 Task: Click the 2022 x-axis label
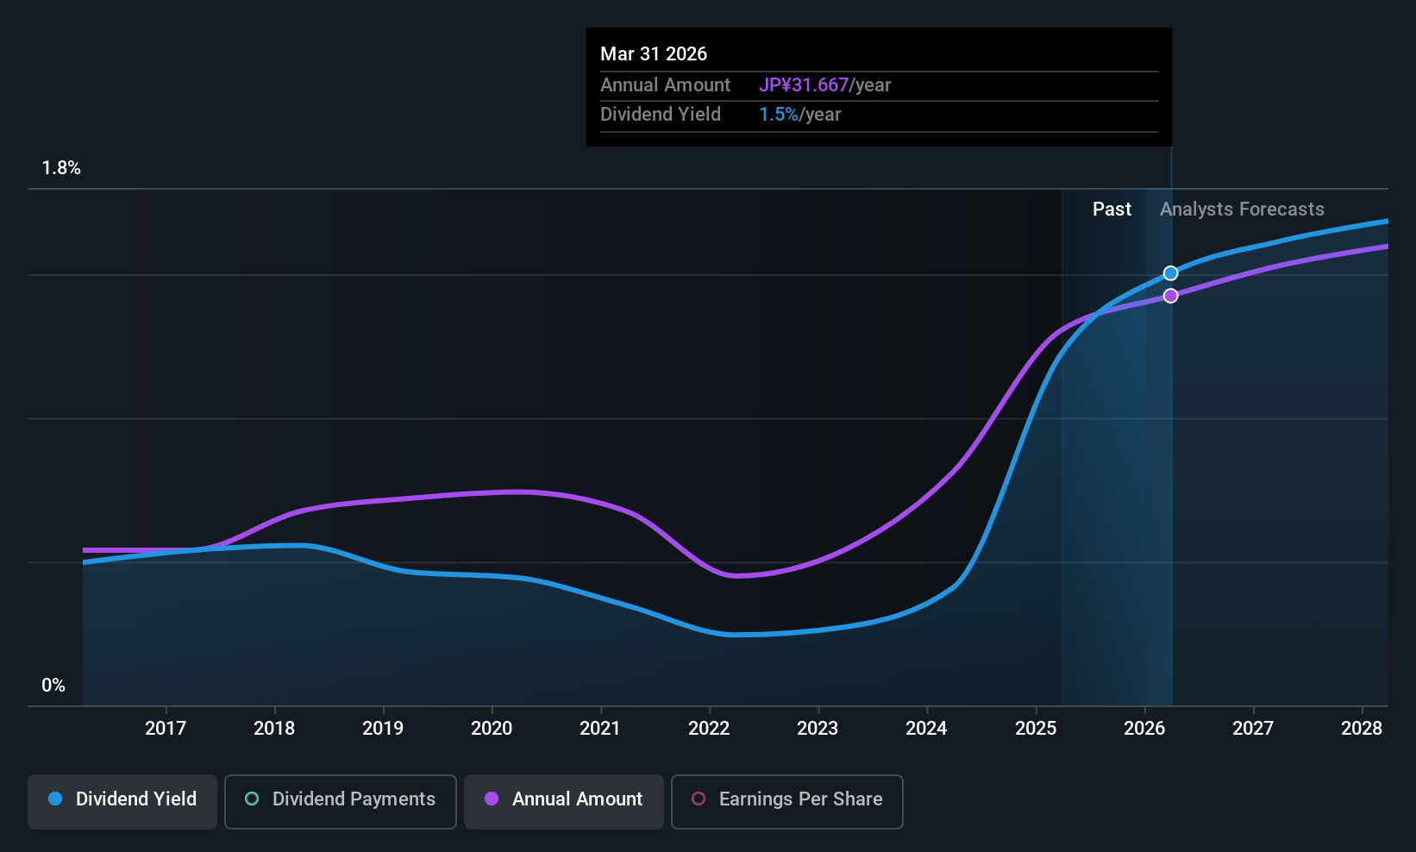click(709, 729)
